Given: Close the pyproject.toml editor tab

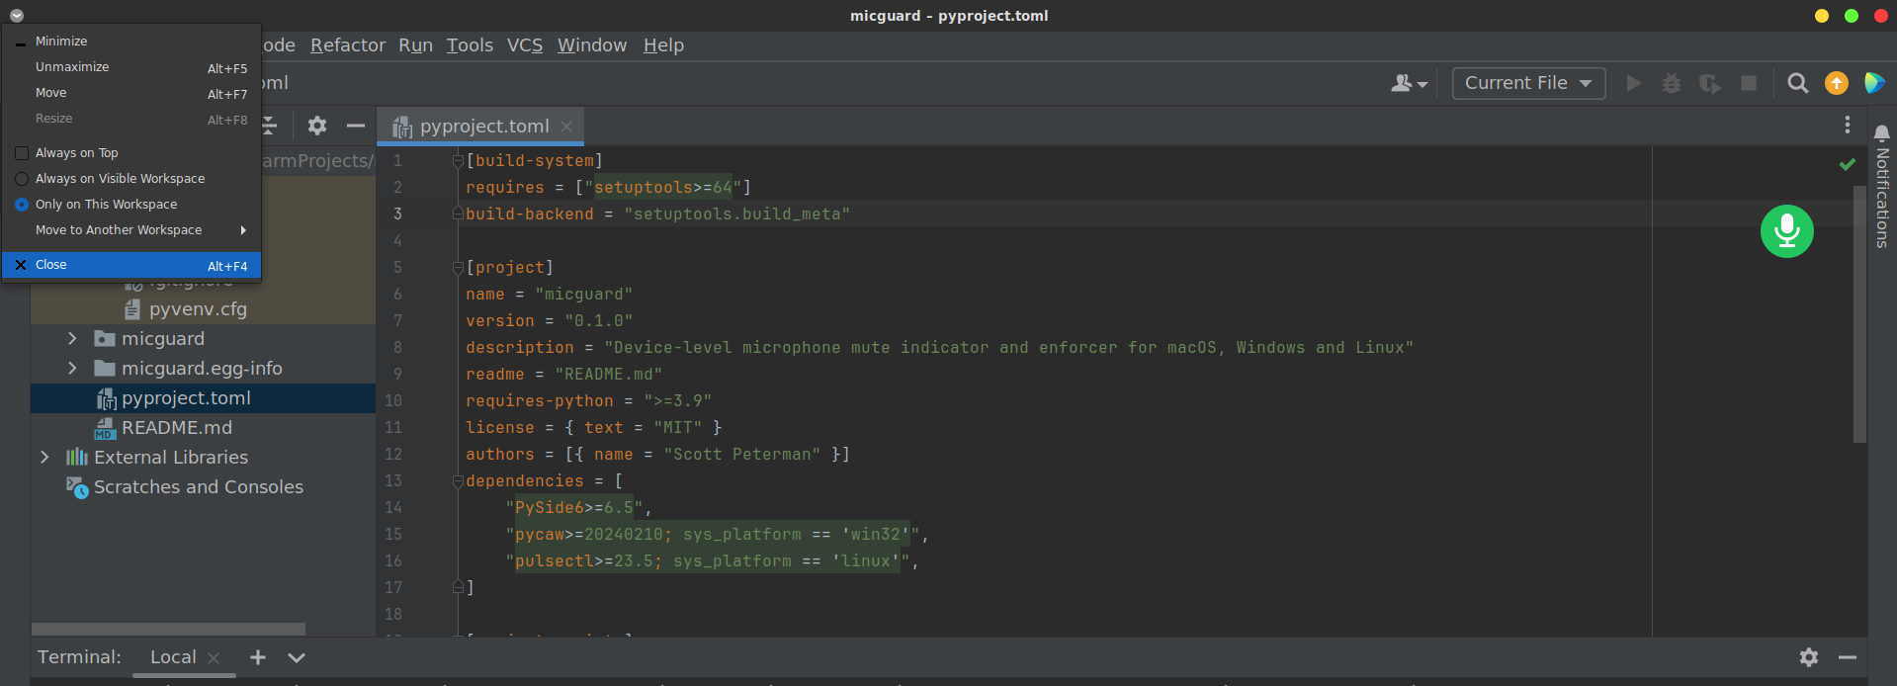Looking at the screenshot, I should click(566, 127).
